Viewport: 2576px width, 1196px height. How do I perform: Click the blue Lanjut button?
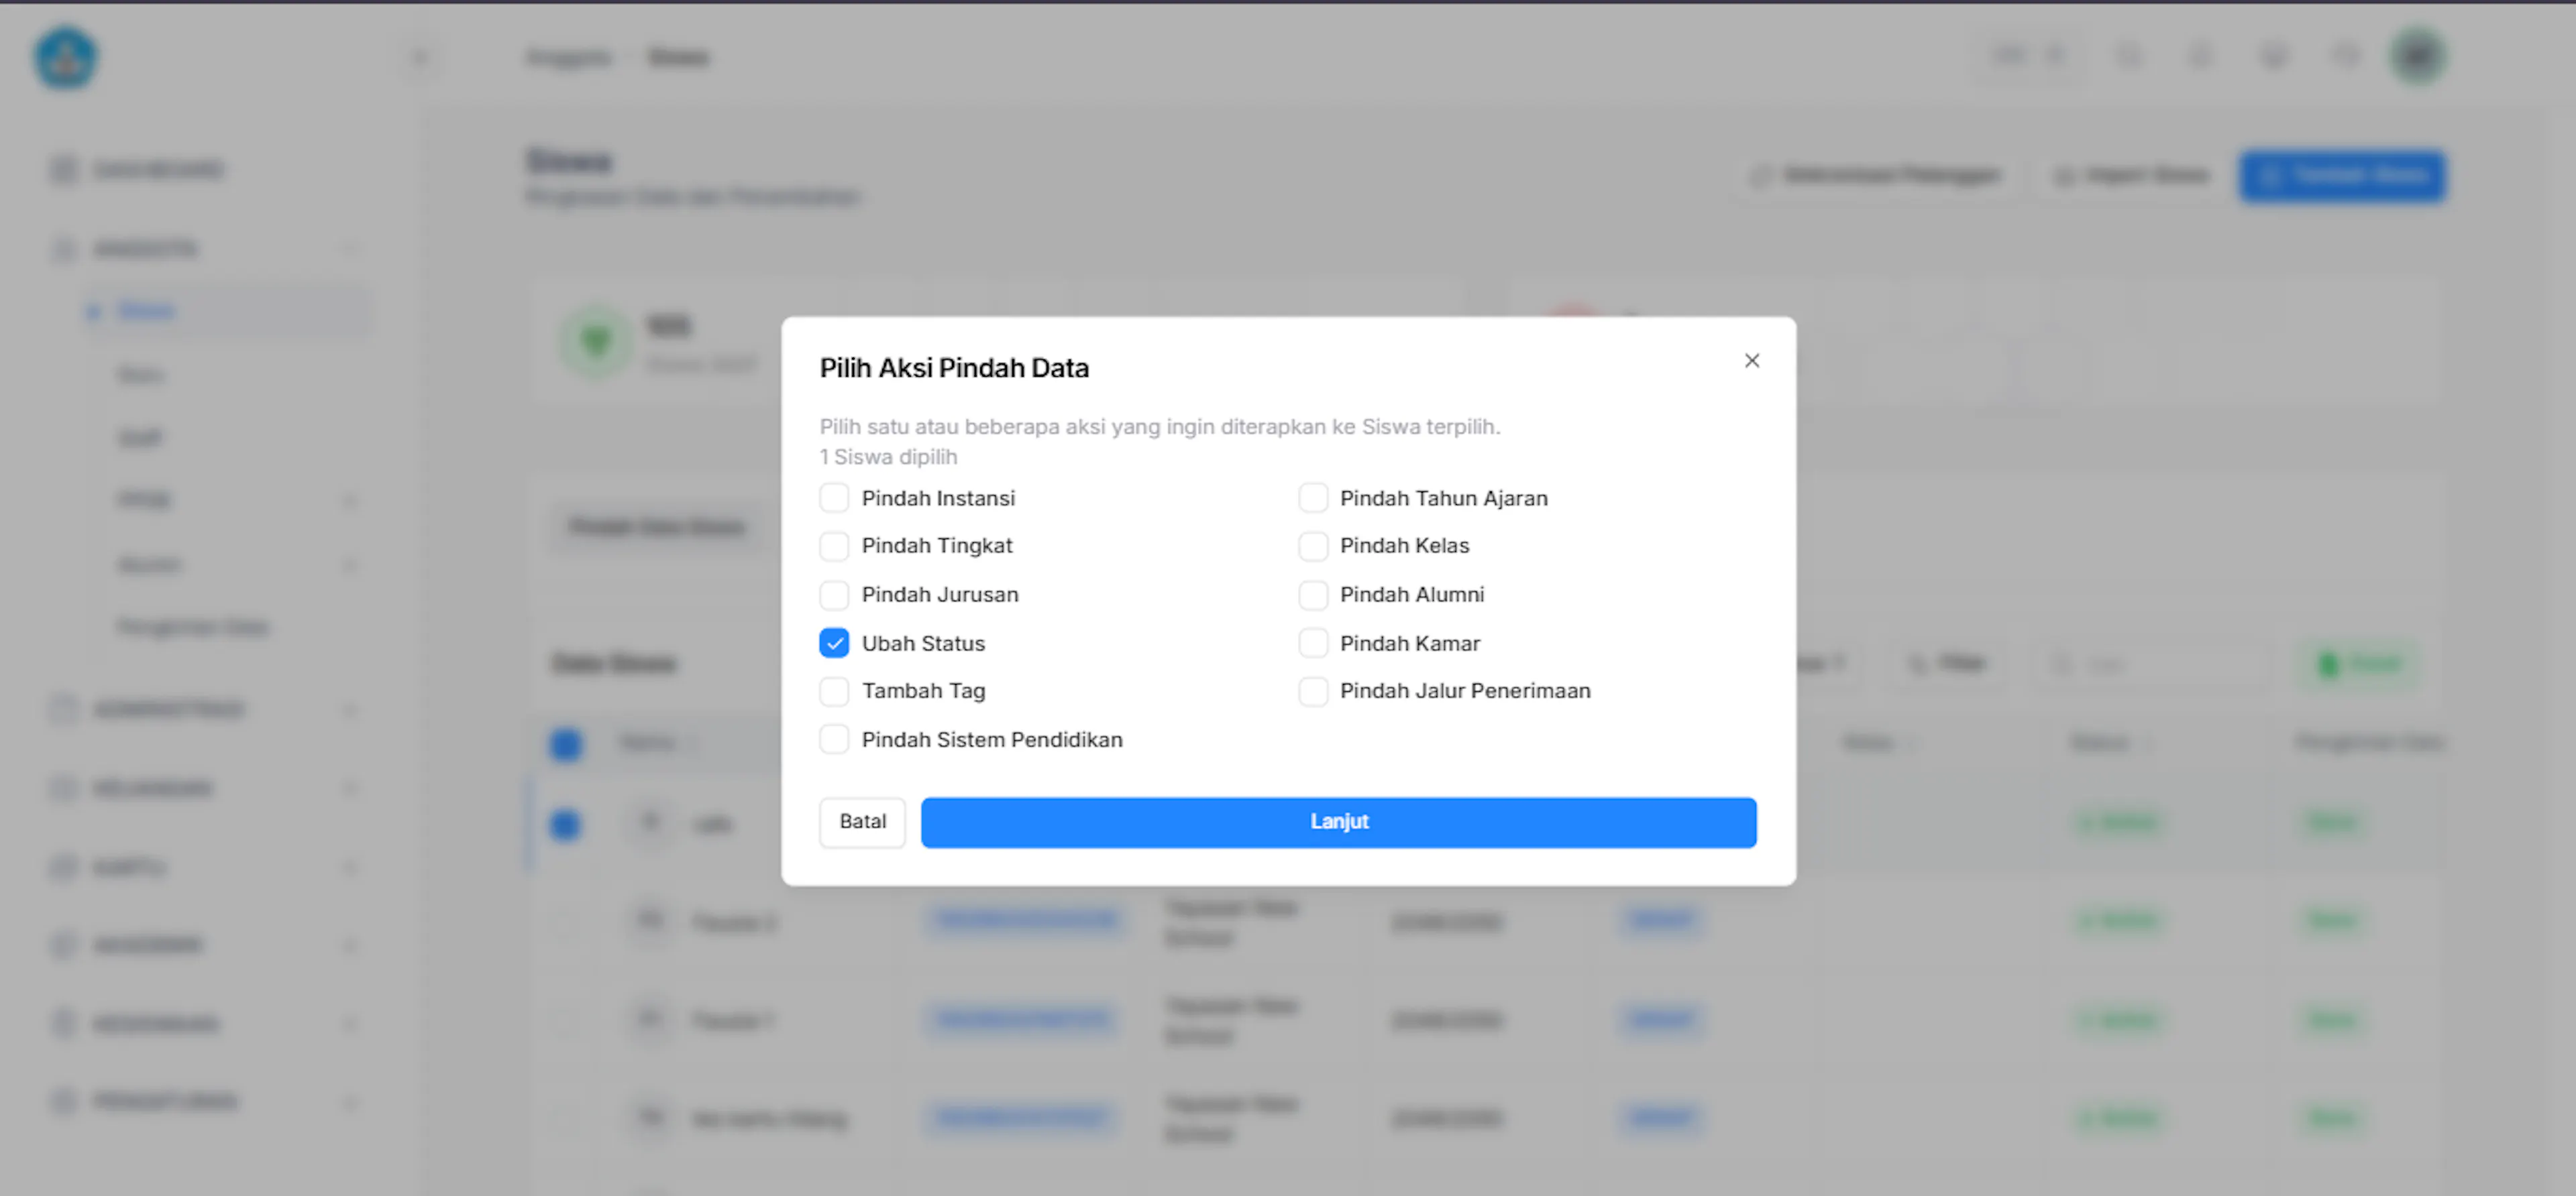(x=1338, y=821)
